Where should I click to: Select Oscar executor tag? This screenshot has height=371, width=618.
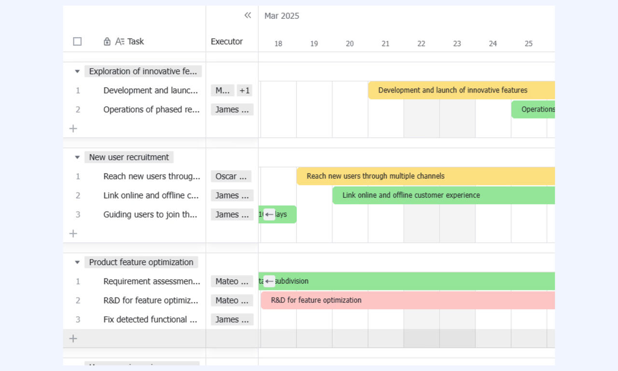pos(231,176)
